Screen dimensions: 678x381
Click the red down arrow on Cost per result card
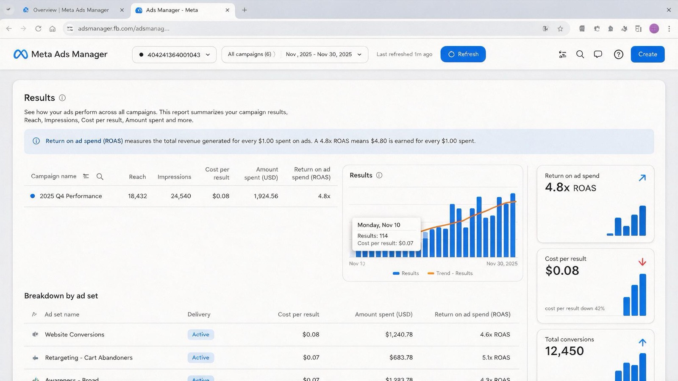[642, 262]
